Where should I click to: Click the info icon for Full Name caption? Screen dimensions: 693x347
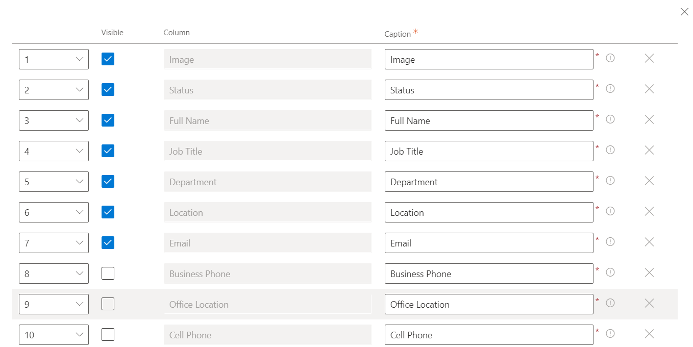pyautogui.click(x=610, y=119)
